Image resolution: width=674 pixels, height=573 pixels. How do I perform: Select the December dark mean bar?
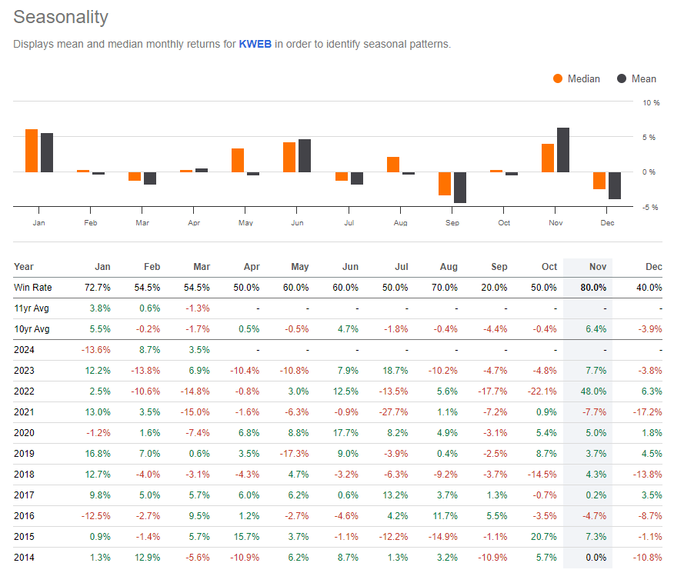tap(615, 185)
